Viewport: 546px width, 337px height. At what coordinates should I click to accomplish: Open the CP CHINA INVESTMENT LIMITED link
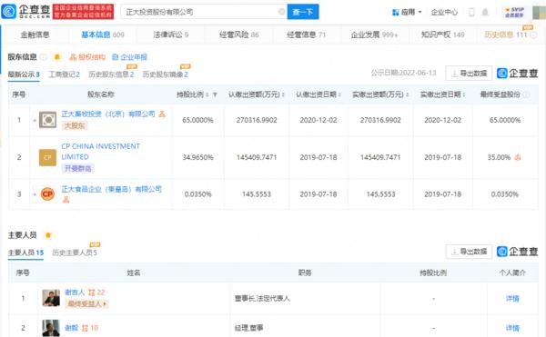(x=101, y=152)
